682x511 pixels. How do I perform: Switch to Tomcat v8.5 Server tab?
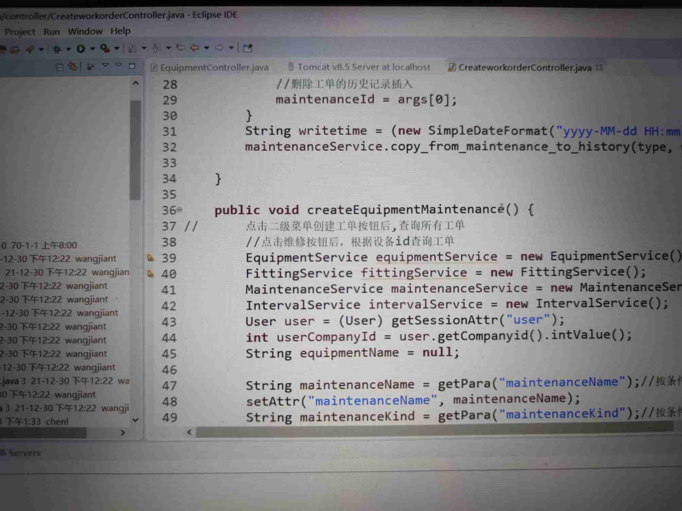click(x=363, y=67)
